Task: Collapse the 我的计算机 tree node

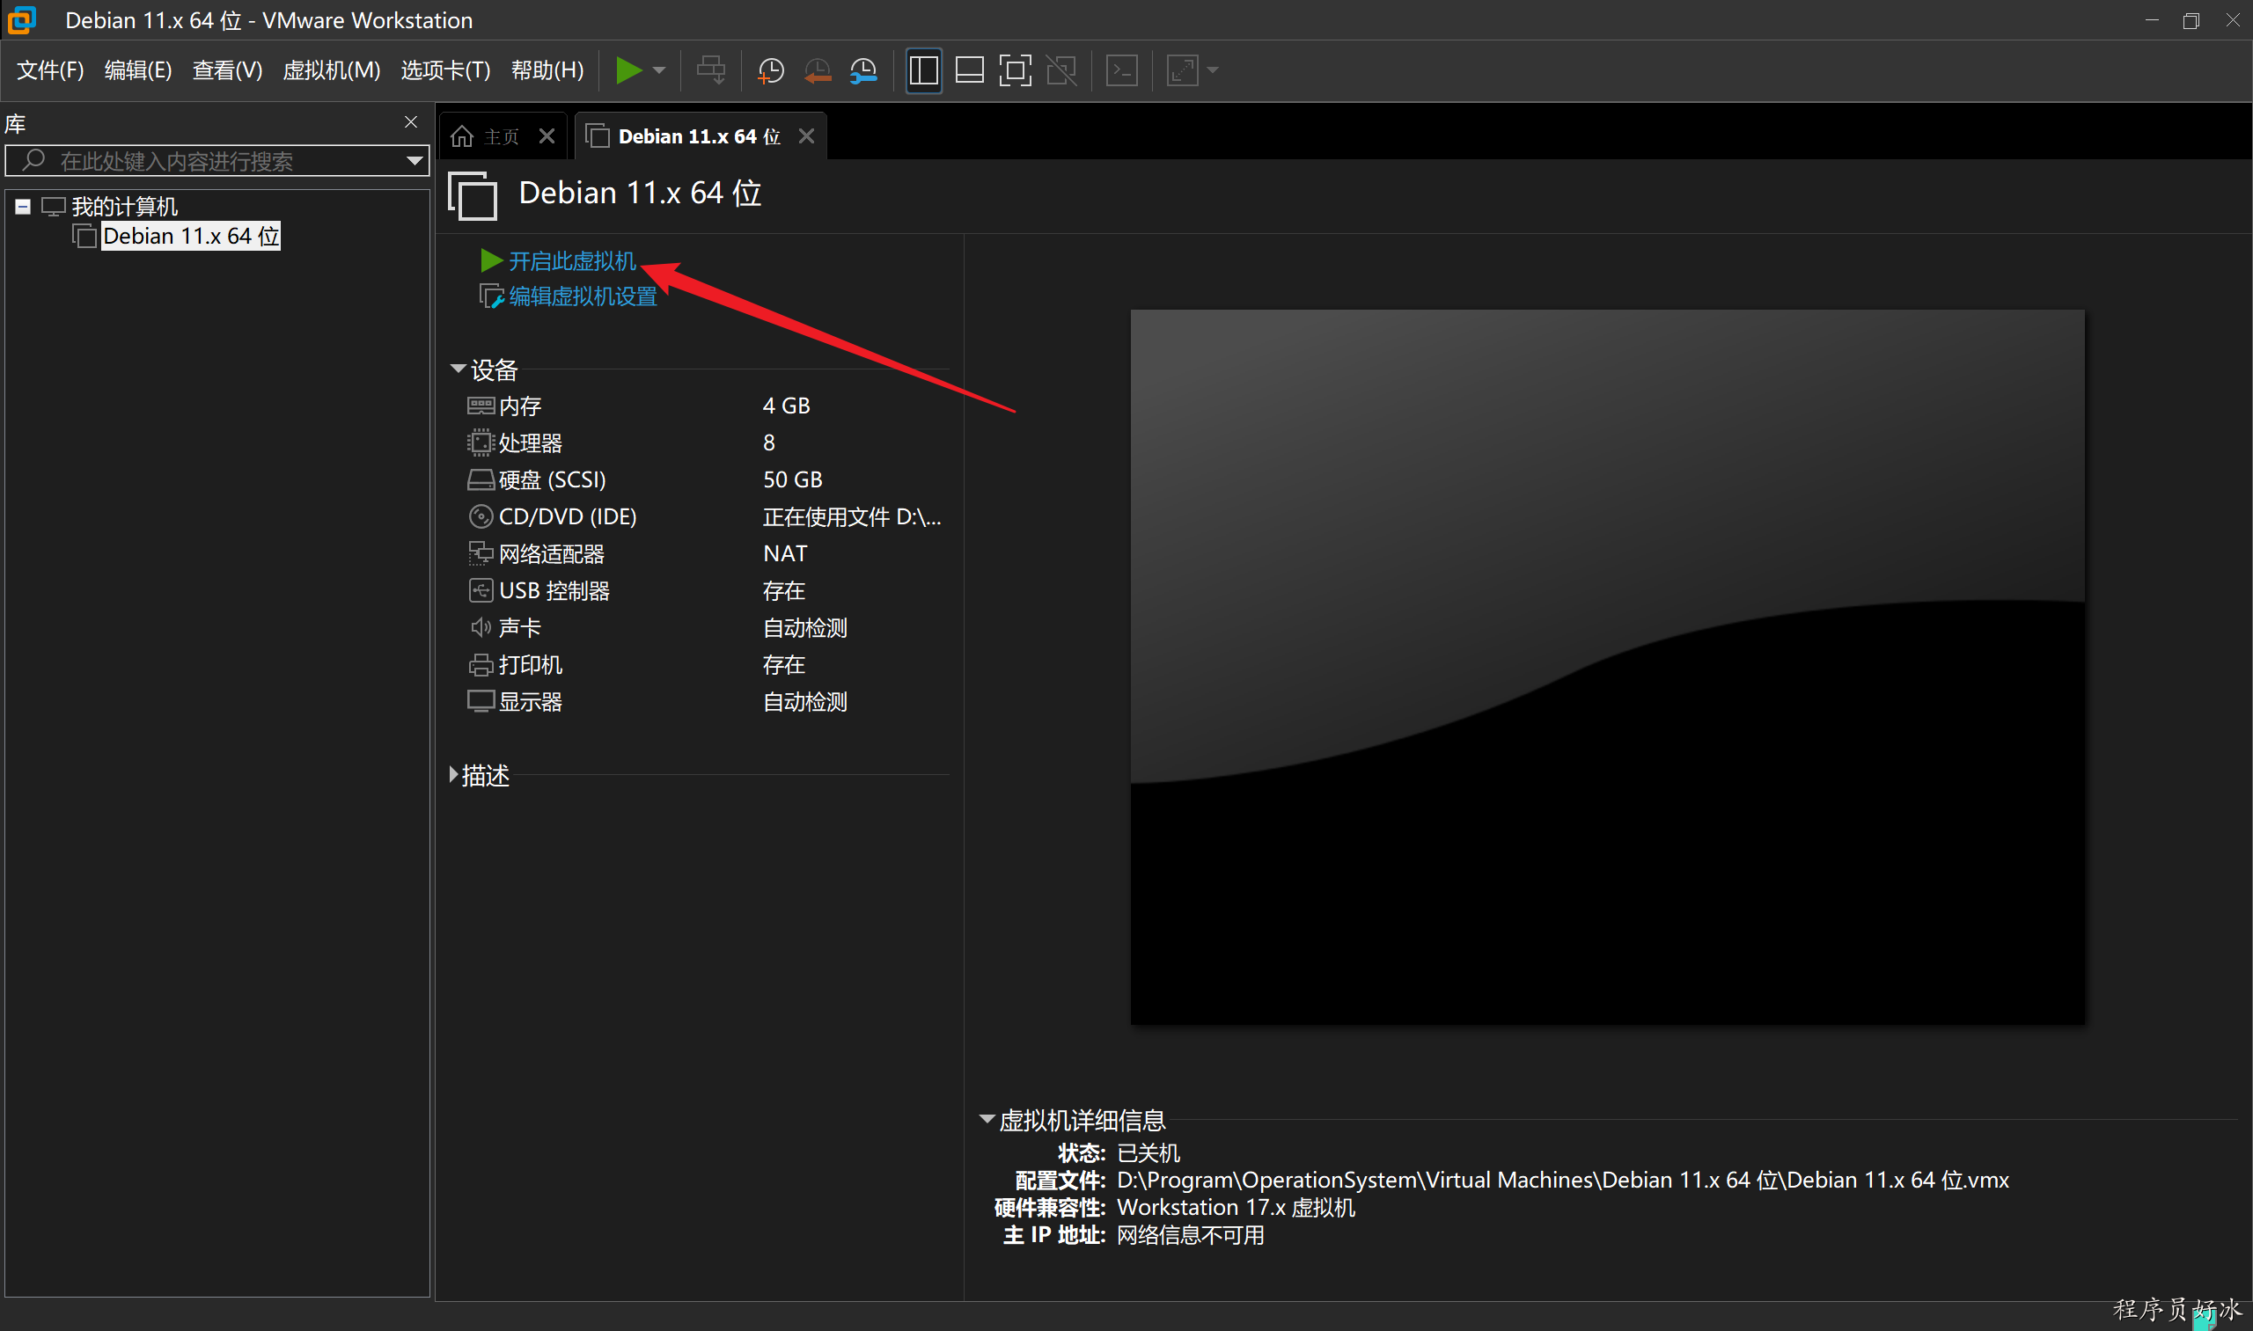Action: 24,208
